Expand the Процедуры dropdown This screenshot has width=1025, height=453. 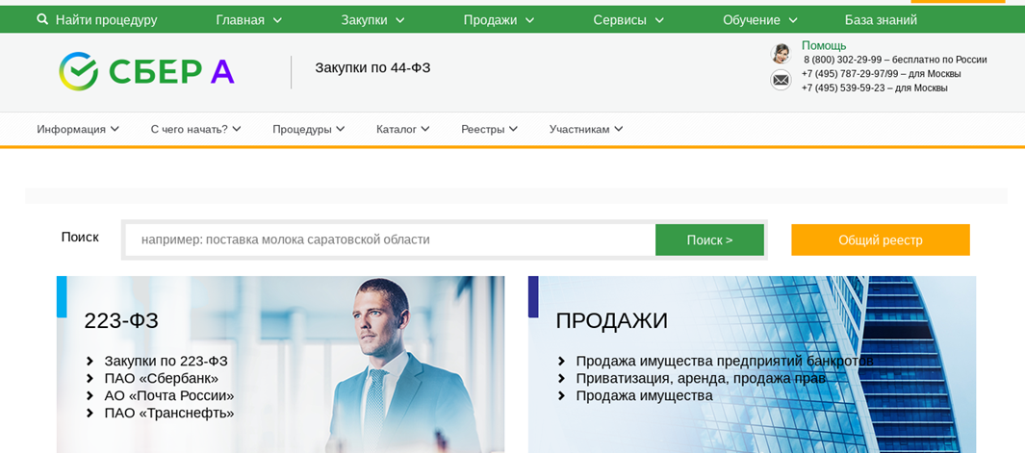point(309,129)
